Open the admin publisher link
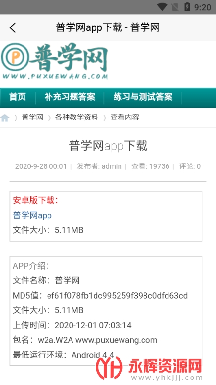The height and width of the screenshot is (385, 216). click(112, 166)
